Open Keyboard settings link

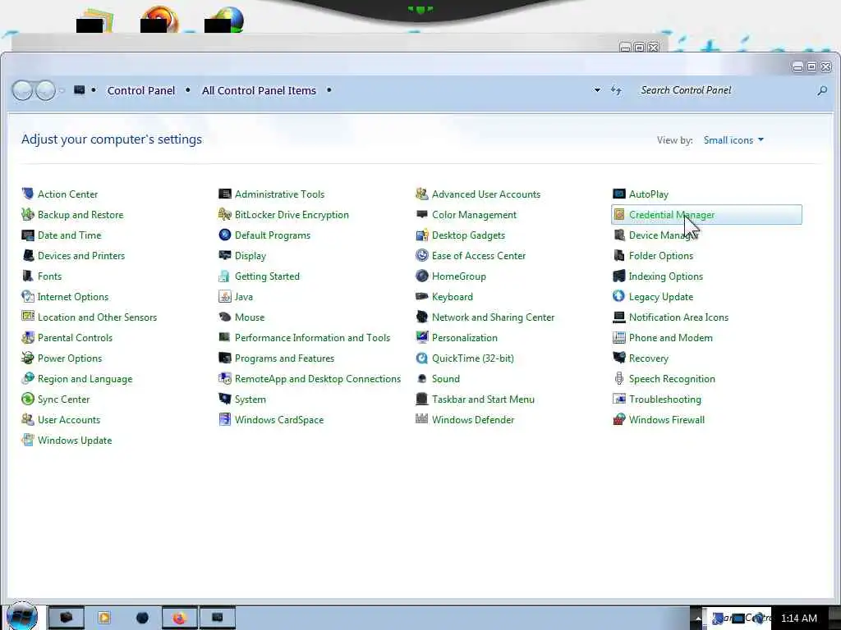(453, 296)
